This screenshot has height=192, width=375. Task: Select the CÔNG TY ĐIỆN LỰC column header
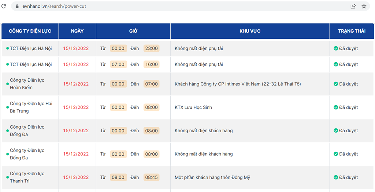30,31
